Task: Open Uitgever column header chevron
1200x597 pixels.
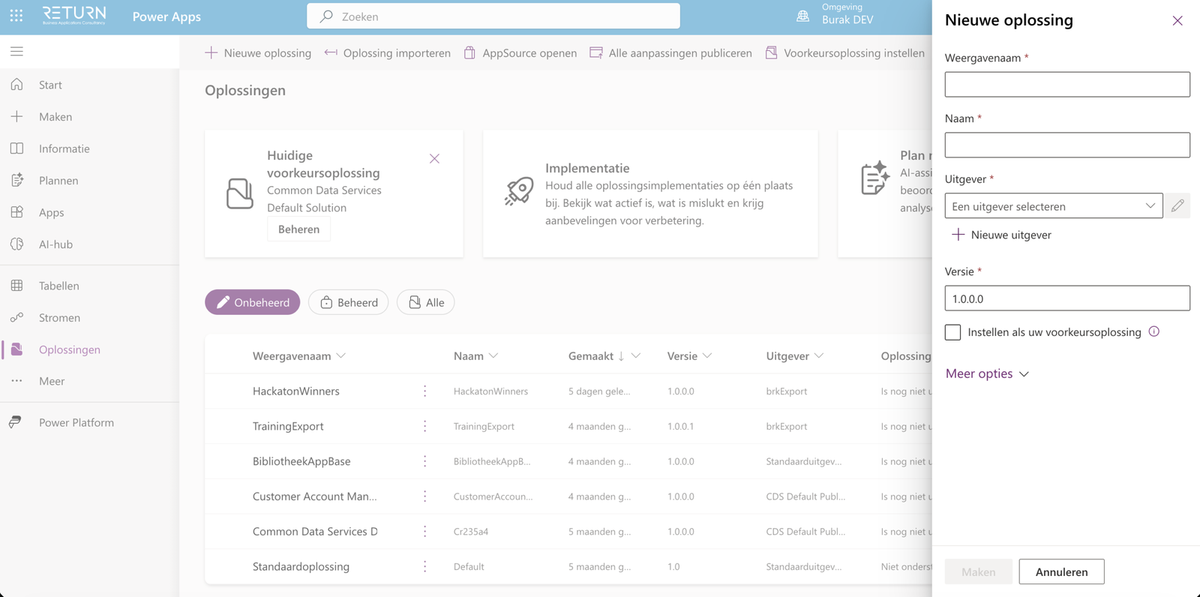Action: tap(819, 355)
